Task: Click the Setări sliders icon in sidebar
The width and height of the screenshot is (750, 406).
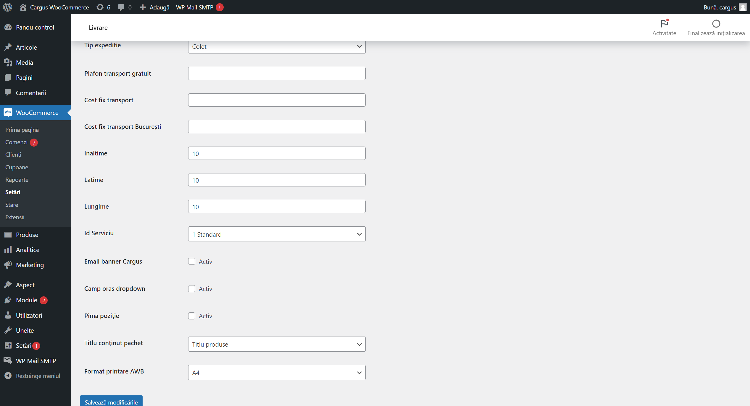Action: (x=8, y=345)
